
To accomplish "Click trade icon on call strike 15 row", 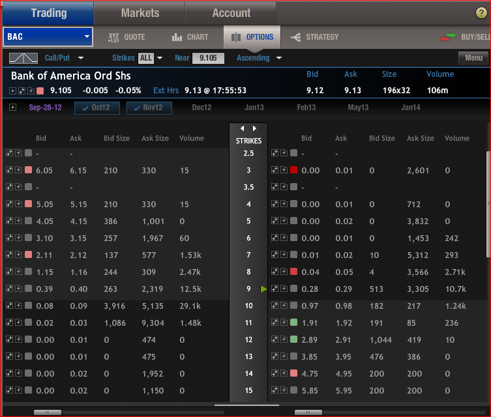I will tap(9, 390).
